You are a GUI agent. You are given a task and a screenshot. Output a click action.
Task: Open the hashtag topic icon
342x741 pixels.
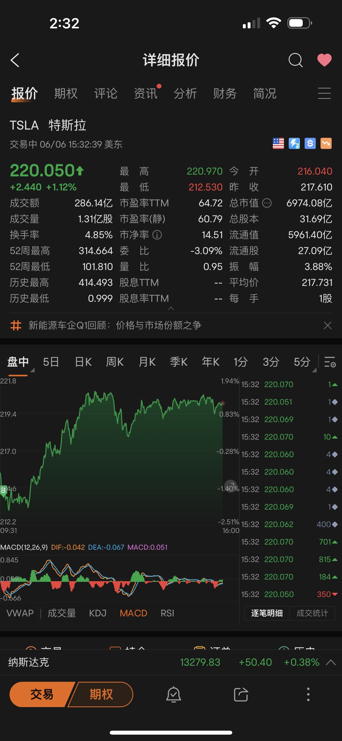[x=16, y=326]
